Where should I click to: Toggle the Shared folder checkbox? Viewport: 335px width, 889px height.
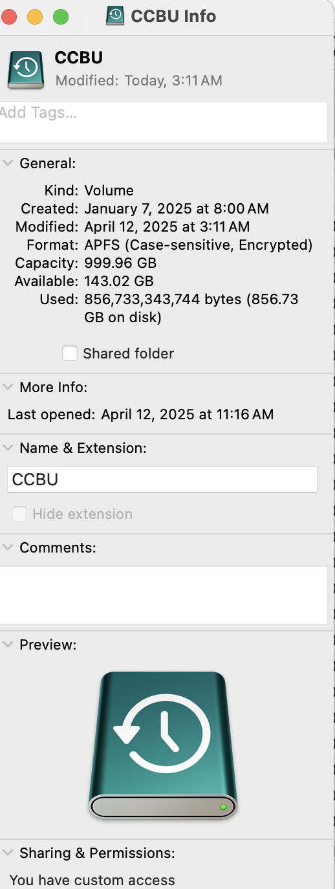pyautogui.click(x=69, y=353)
